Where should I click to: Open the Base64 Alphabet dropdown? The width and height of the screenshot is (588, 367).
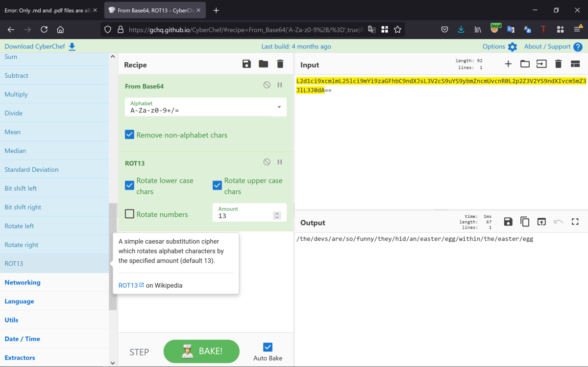(x=206, y=107)
